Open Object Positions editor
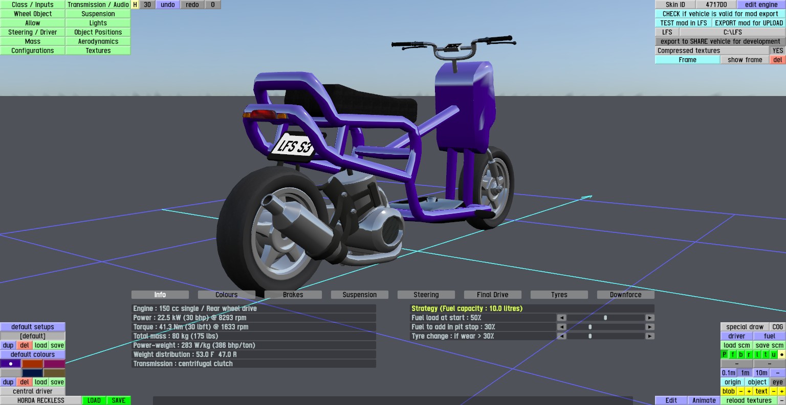This screenshot has height=405, width=786. [x=98, y=32]
